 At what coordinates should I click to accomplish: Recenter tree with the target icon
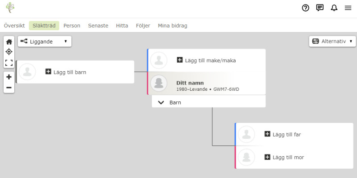coord(9,52)
